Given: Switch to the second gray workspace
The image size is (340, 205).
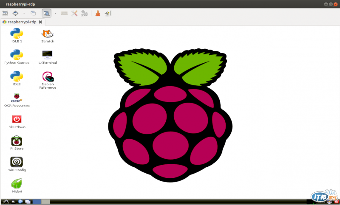Looking at the screenshot, I should pyautogui.click(x=45, y=202).
